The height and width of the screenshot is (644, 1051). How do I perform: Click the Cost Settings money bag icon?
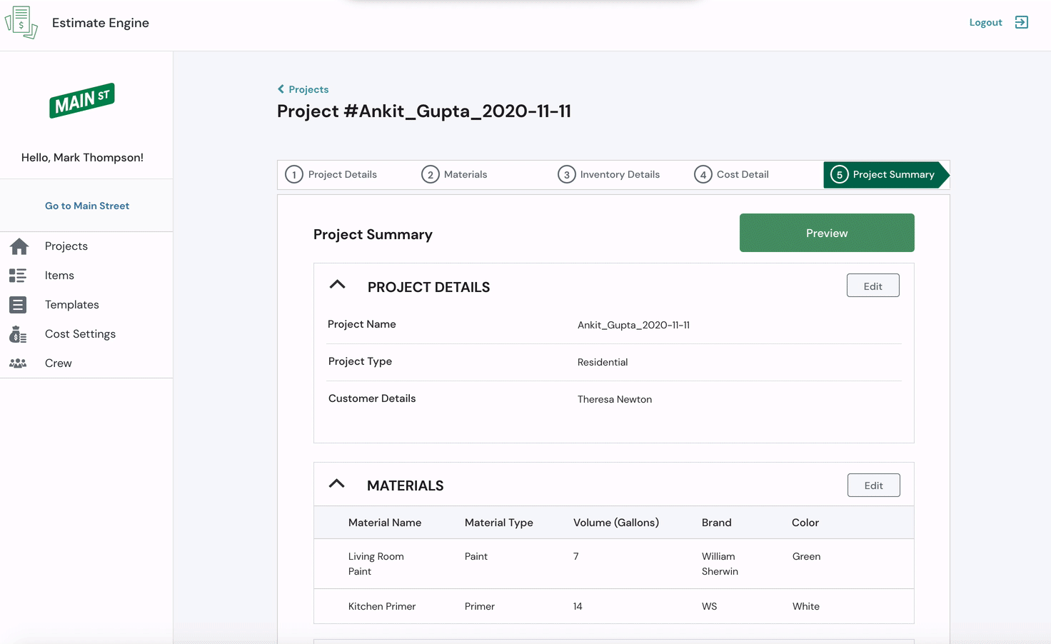pyautogui.click(x=18, y=334)
